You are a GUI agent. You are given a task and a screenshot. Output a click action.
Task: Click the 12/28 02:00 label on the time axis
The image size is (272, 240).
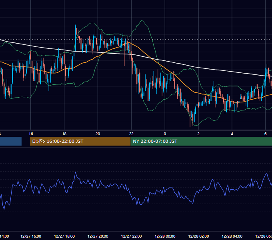[198, 236]
